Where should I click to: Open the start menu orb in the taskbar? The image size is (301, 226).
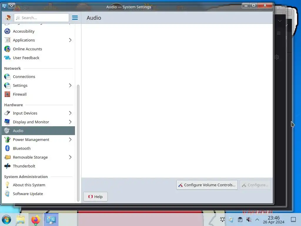click(x=6, y=220)
